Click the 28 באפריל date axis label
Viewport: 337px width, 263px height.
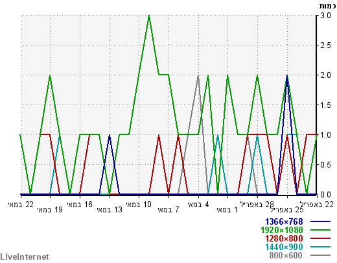point(257,205)
